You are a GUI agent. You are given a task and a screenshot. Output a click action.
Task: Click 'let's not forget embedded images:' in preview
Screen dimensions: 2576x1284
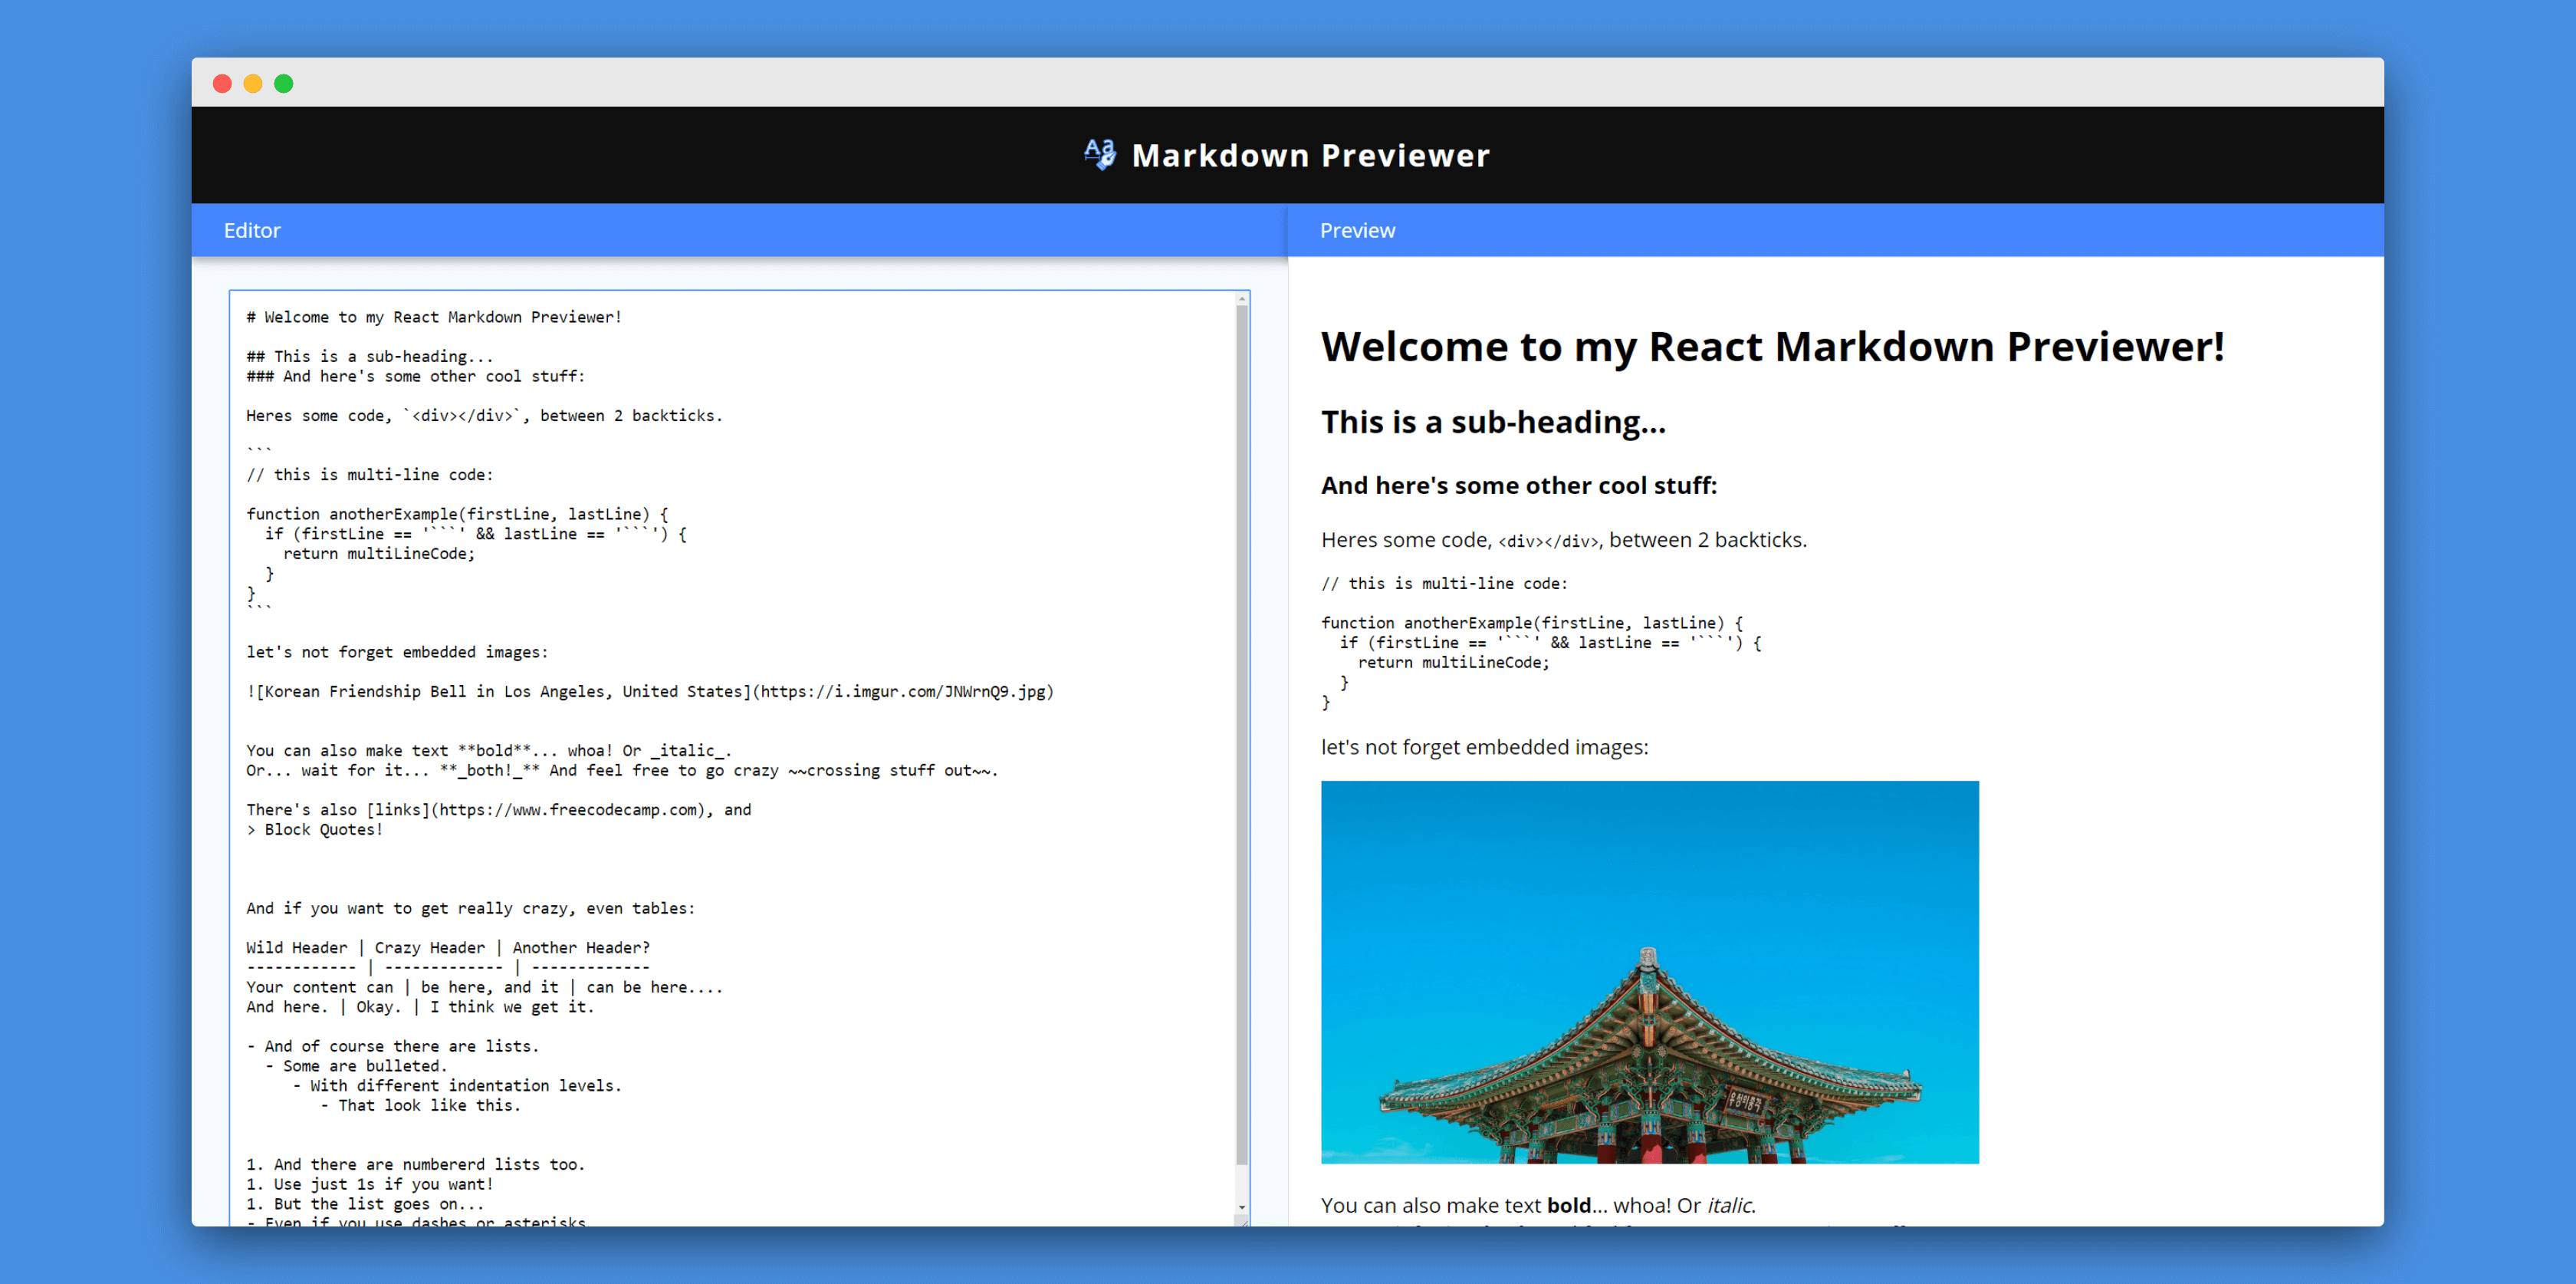pyautogui.click(x=1484, y=748)
